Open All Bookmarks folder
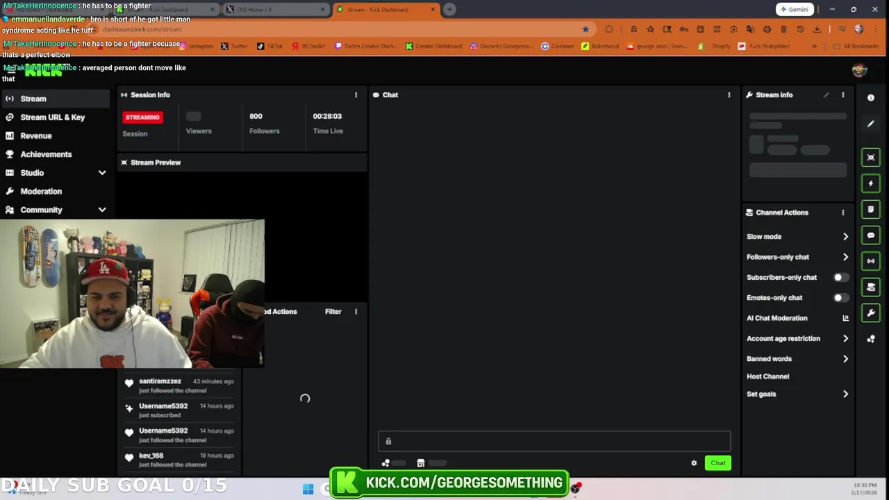 pyautogui.click(x=856, y=47)
